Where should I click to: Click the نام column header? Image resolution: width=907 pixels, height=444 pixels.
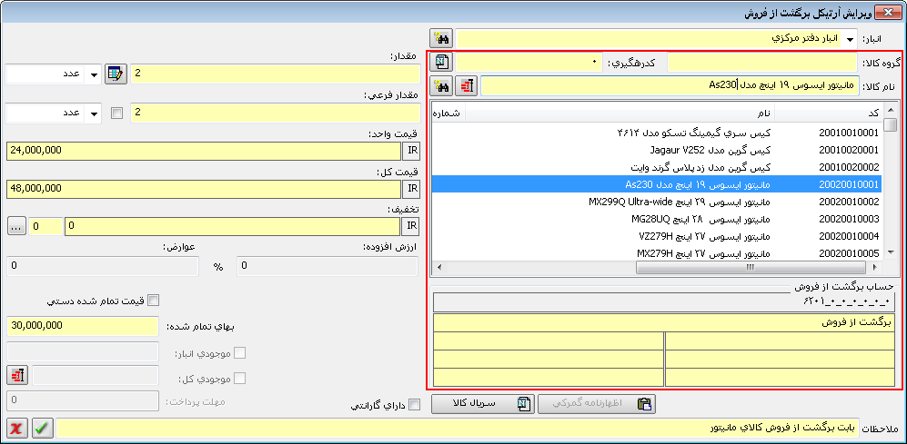[620, 112]
